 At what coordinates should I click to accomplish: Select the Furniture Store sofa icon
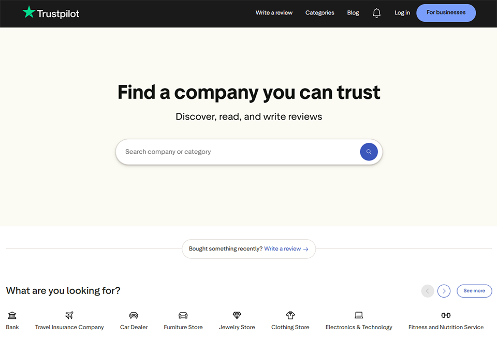click(x=183, y=315)
